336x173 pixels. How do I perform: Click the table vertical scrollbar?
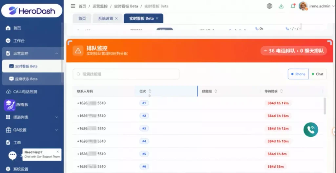325,106
